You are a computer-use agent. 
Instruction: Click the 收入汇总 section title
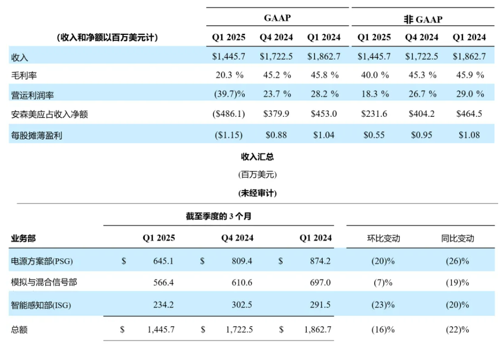[x=257, y=157]
